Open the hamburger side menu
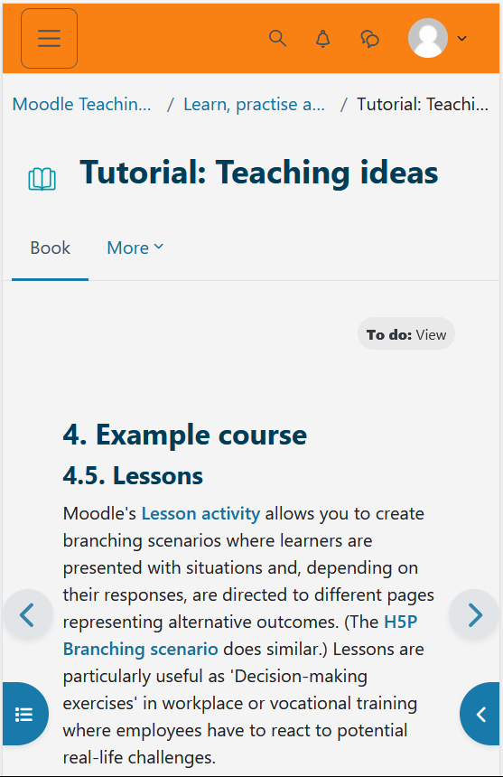 point(49,38)
